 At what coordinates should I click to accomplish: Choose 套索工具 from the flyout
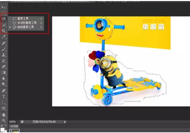point(26,18)
